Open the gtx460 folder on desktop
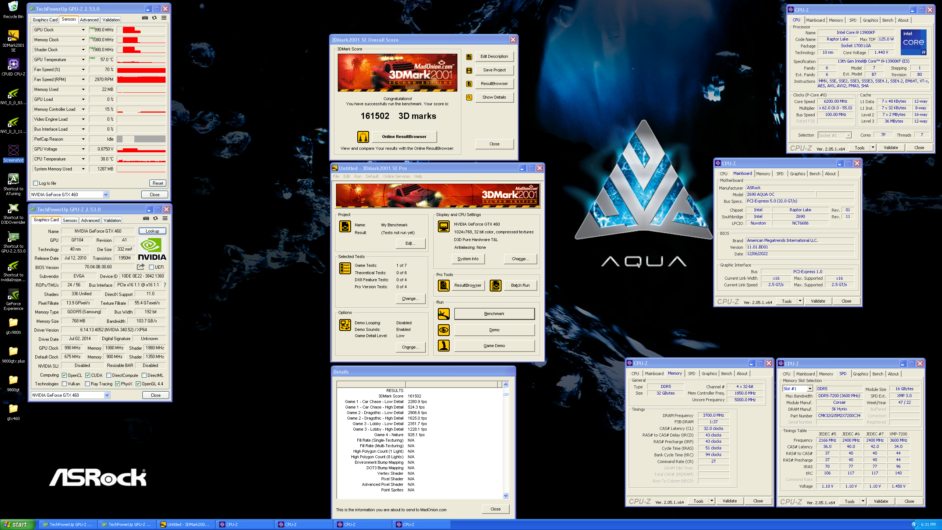The image size is (942, 530). (13, 412)
